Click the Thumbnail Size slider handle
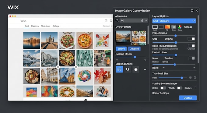 [x=182, y=78]
